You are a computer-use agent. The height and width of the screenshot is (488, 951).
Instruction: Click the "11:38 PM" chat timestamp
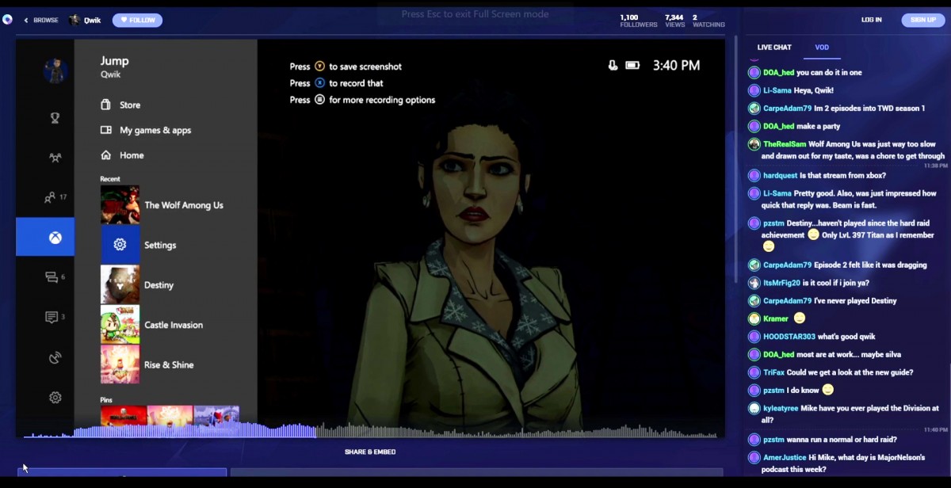(x=935, y=166)
